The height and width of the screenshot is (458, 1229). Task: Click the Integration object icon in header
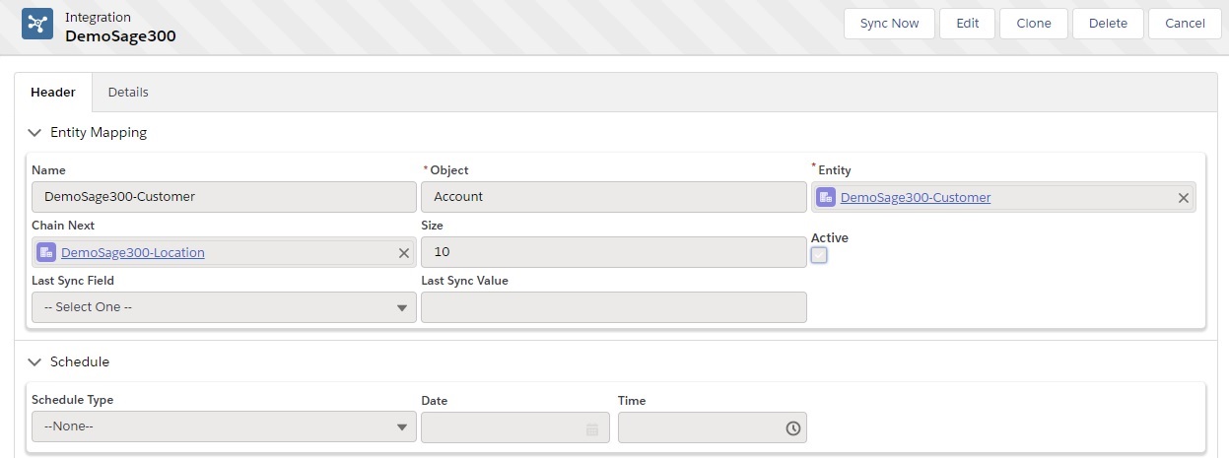click(37, 25)
